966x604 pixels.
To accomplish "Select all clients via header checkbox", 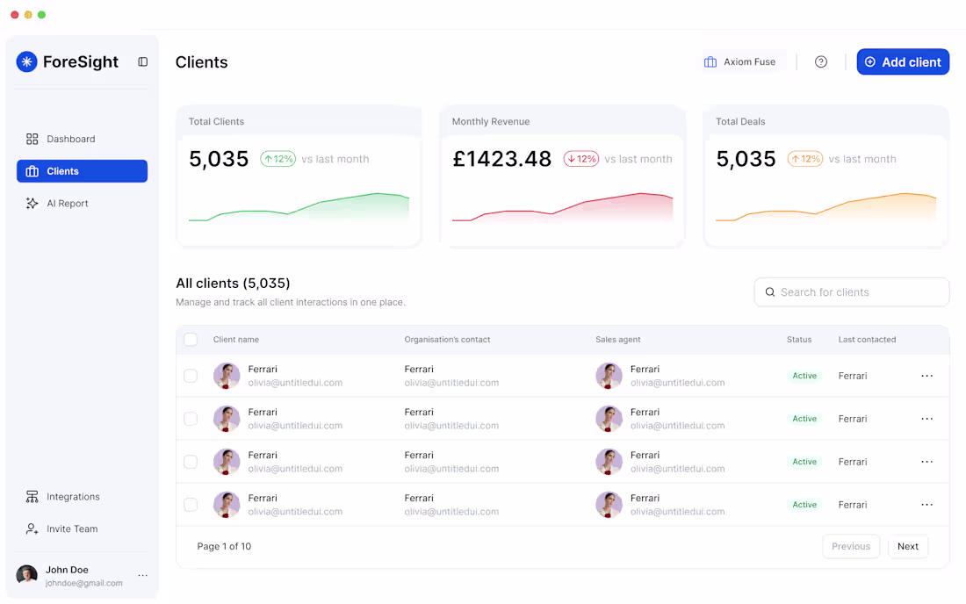I will pos(191,339).
